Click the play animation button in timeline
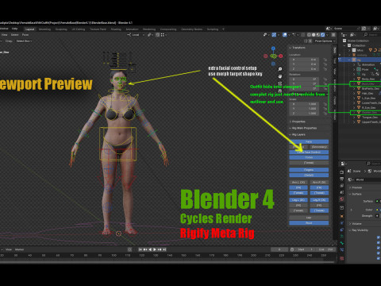This screenshot has width=381, height=286. pyautogui.click(x=155, y=249)
